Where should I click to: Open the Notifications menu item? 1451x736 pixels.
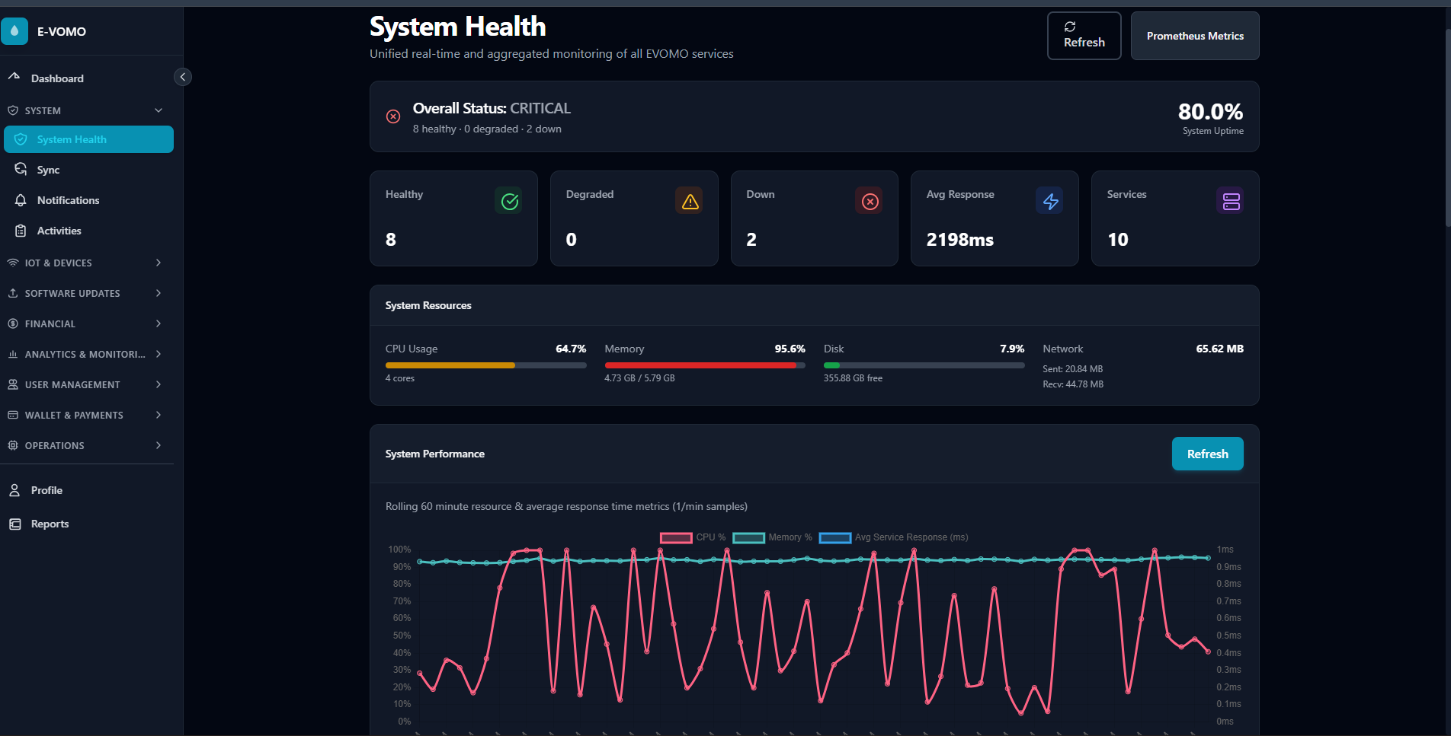68,200
